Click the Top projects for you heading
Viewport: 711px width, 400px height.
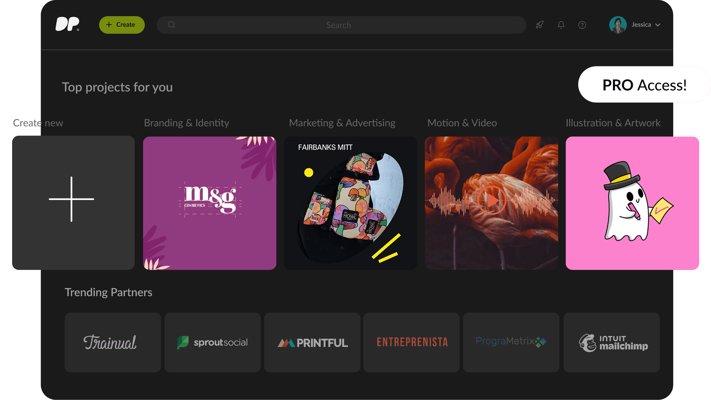pyautogui.click(x=117, y=87)
